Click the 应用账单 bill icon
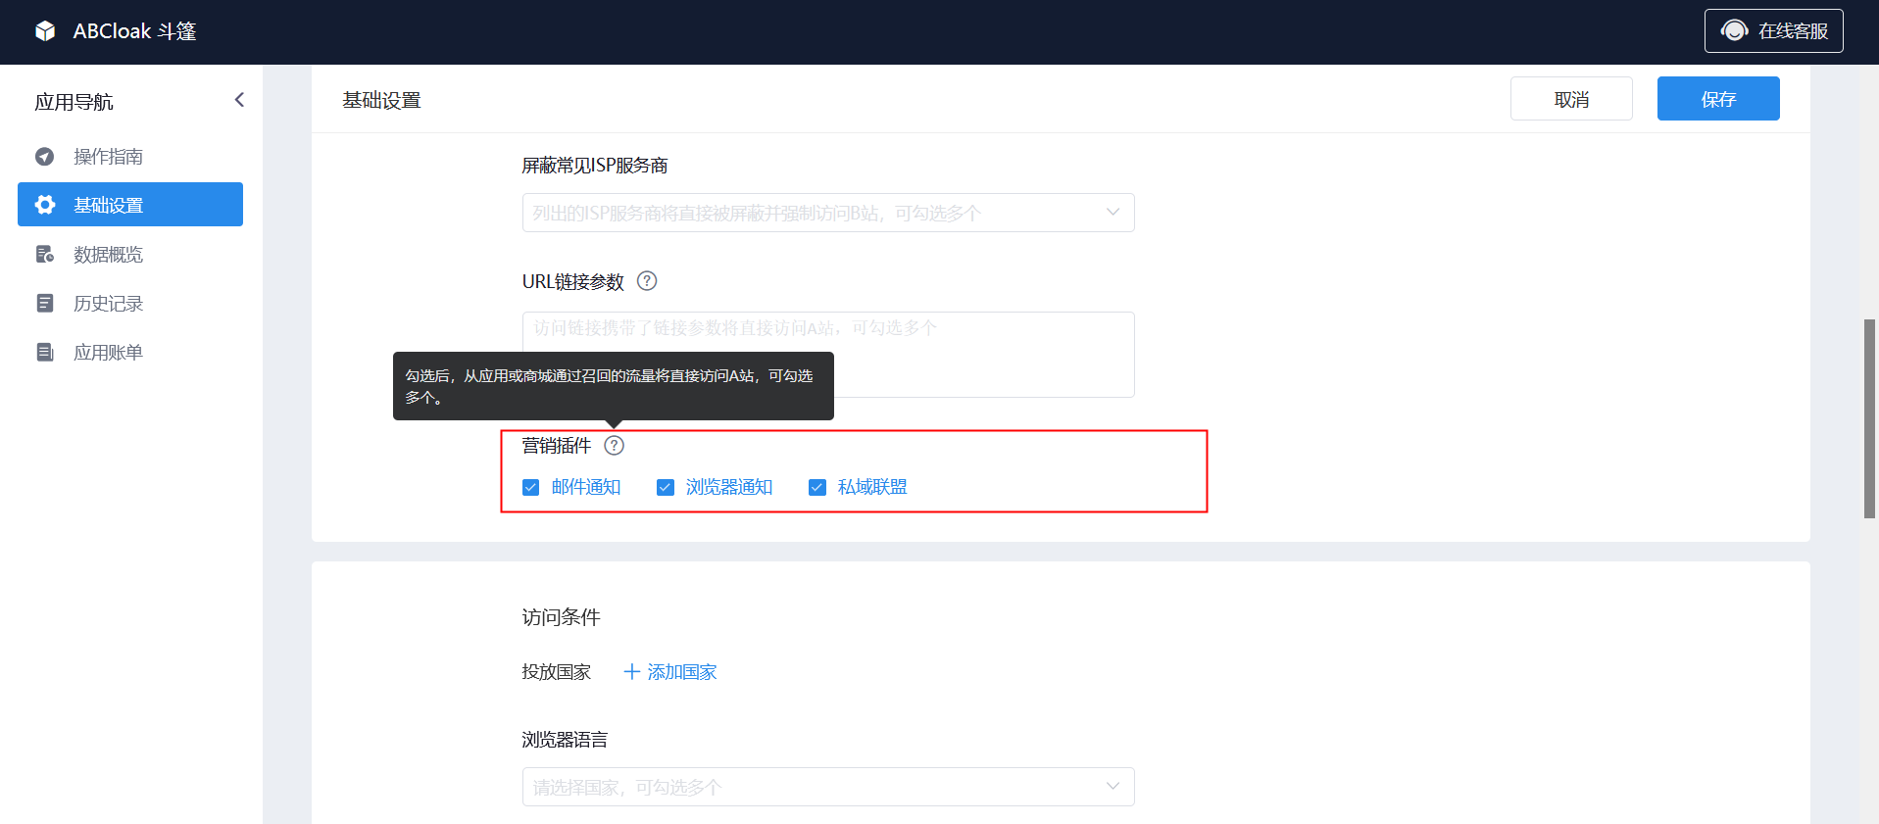Viewport: 1879px width, 824px height. coord(45,353)
